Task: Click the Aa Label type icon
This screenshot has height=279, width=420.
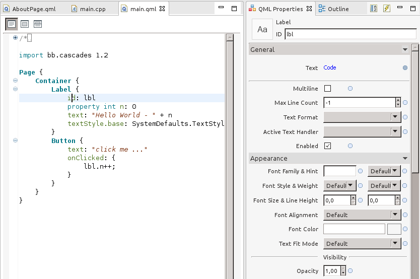Action: click(262, 29)
